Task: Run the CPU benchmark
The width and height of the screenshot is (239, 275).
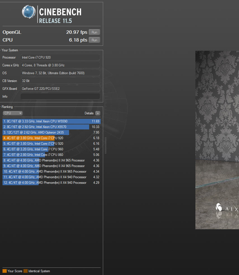Action: [94, 40]
